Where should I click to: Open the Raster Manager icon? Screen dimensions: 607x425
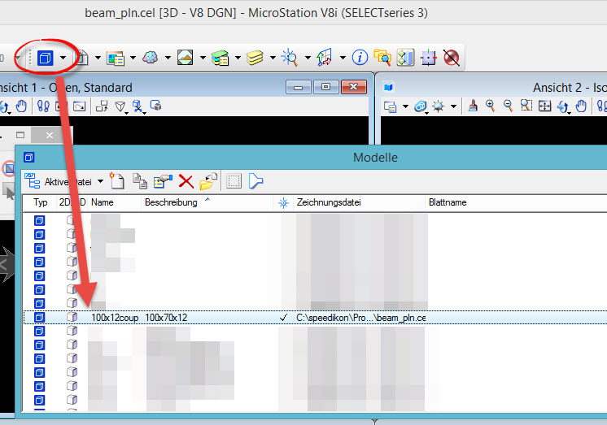pyautogui.click(x=116, y=58)
